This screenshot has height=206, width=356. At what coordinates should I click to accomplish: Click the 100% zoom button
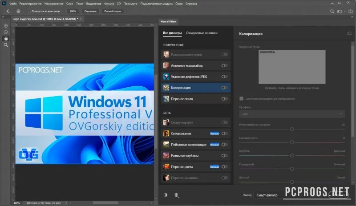[73, 11]
